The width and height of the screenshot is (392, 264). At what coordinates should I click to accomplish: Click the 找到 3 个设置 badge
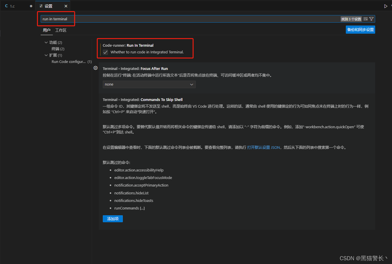(x=351, y=19)
